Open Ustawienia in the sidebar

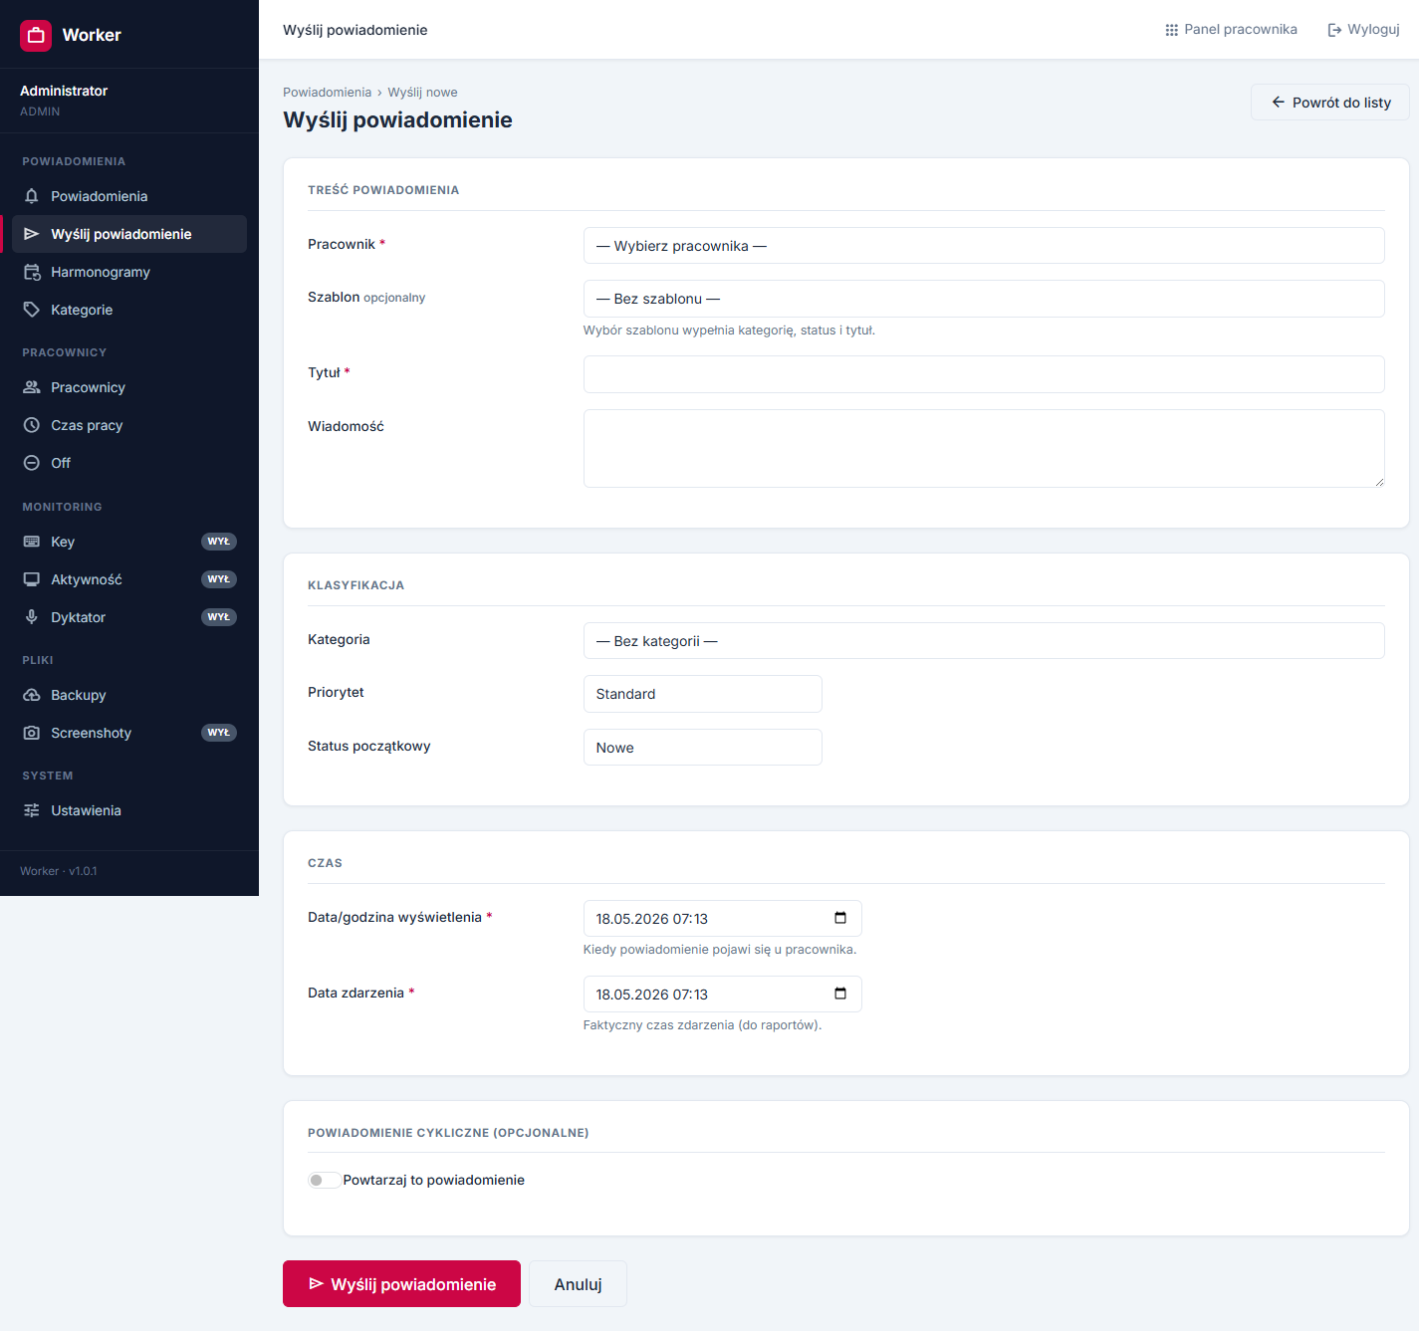pos(129,810)
